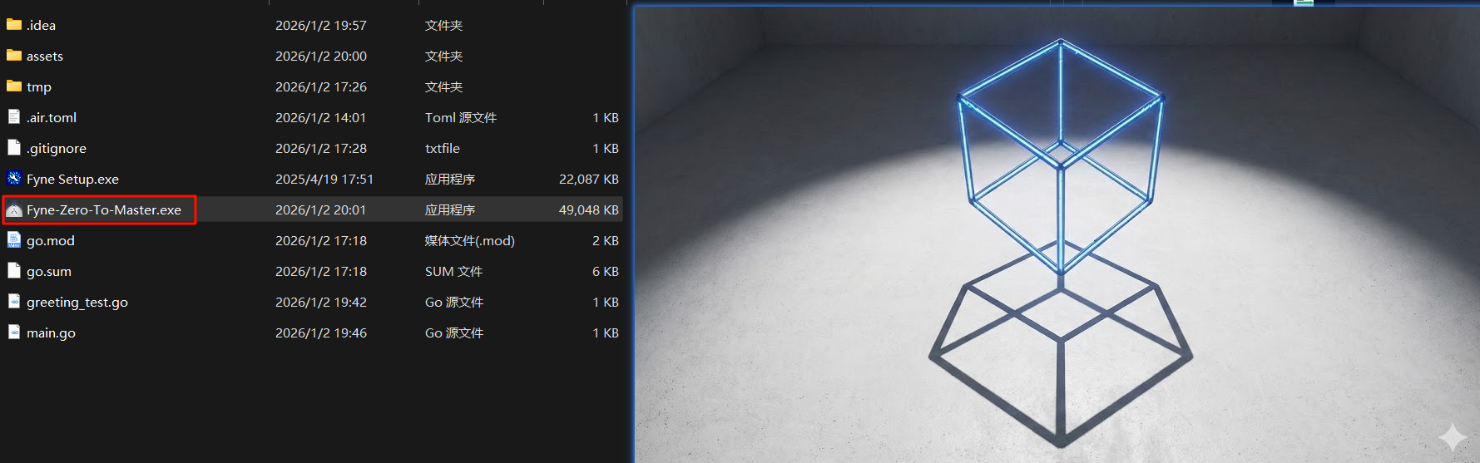Select the .gitignore file name

[x=57, y=149]
